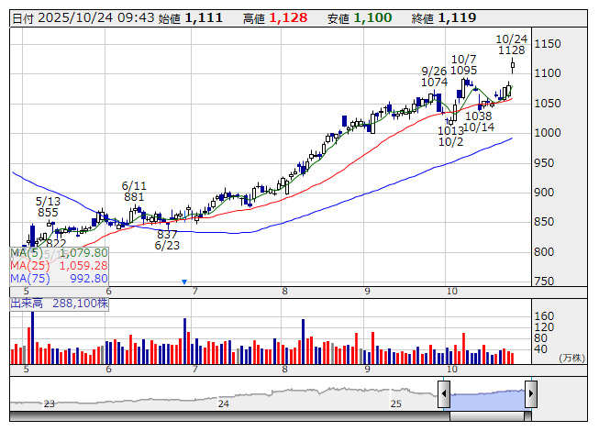
Task: Click the 5/13 855 peak label
Action: pyautogui.click(x=48, y=206)
